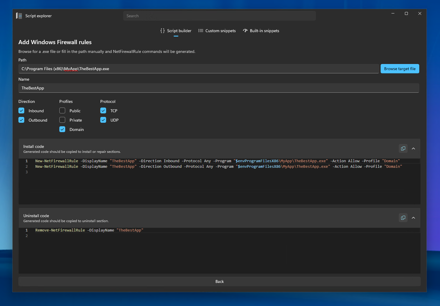Uncheck the TCP protocol checkbox
The image size is (440, 306).
point(103,110)
